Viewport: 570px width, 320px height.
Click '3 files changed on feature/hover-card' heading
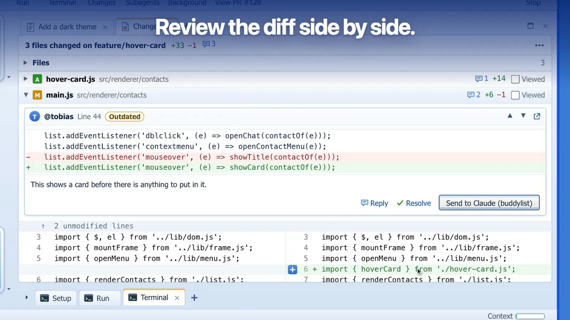click(95, 46)
